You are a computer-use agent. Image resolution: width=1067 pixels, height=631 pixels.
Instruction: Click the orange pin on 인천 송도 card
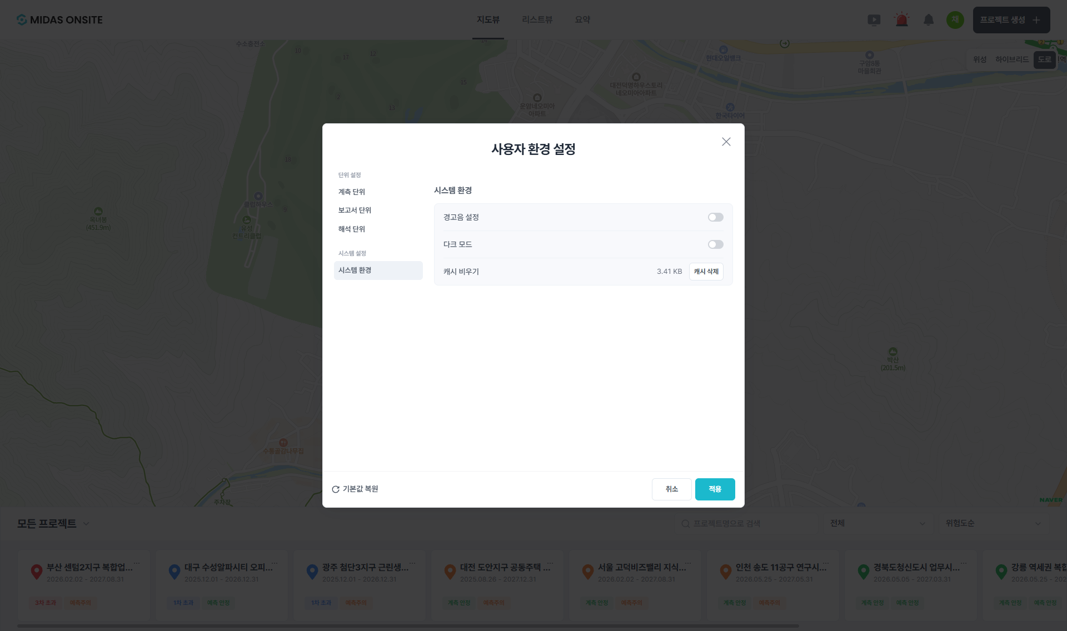pyautogui.click(x=726, y=572)
